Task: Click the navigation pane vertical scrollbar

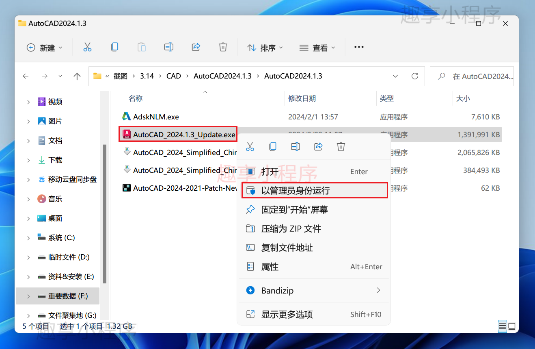Action: pos(105,214)
